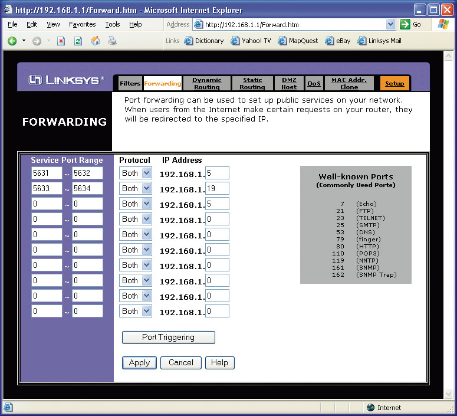Open the MapQuest link shortcut
Image resolution: width=457 pixels, height=416 pixels.
[x=298, y=41]
